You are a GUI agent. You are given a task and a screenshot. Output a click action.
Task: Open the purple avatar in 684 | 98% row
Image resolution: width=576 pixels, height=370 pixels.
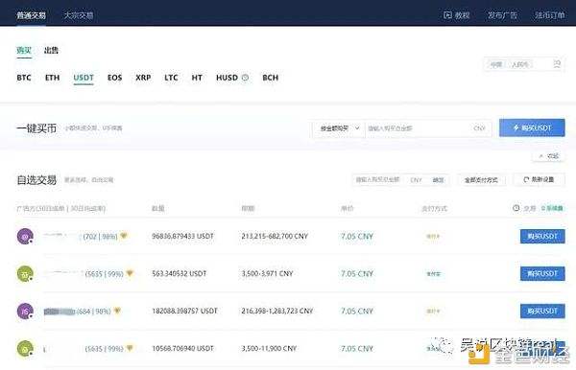click(x=25, y=312)
